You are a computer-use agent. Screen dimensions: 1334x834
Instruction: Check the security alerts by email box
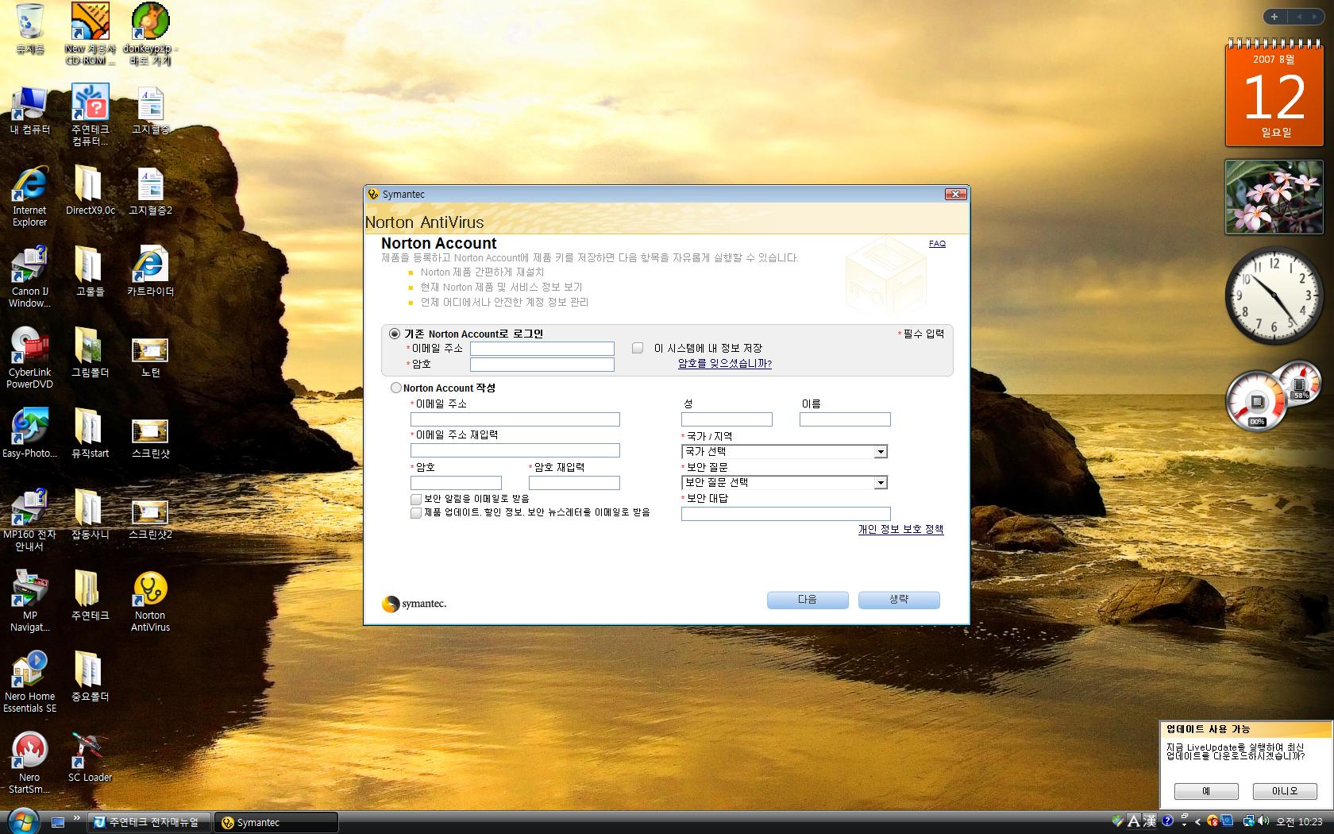pyautogui.click(x=416, y=499)
